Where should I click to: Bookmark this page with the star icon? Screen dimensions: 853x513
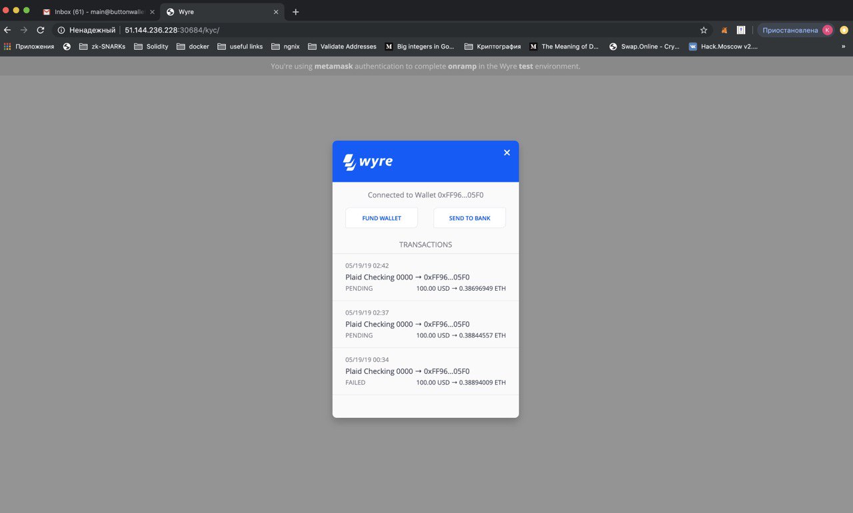(704, 30)
